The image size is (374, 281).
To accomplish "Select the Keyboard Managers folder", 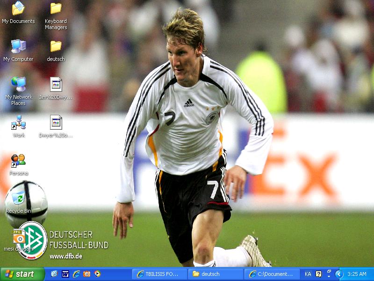I will coord(56,16).
